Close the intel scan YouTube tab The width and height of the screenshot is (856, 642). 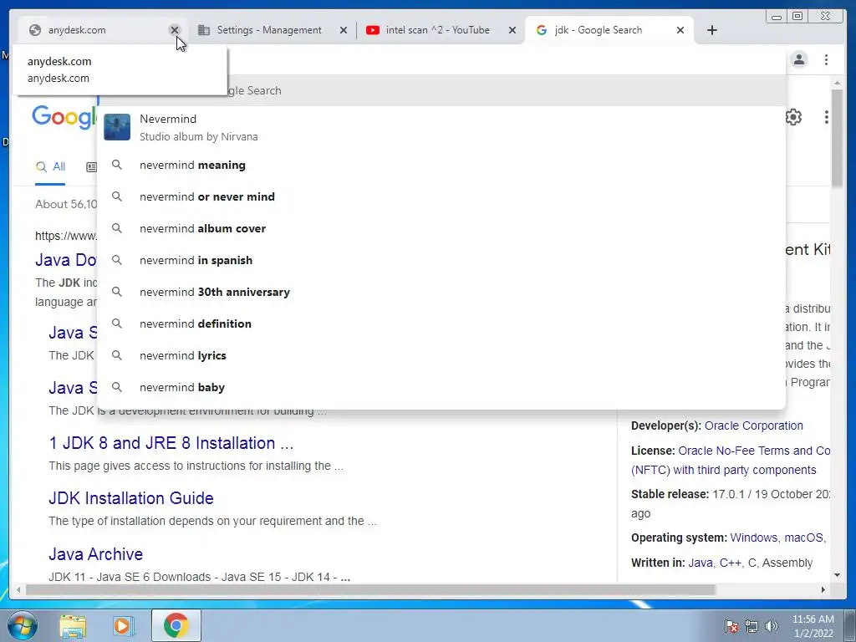point(512,30)
